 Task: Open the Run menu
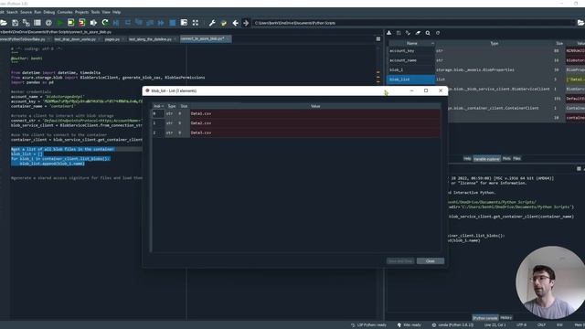click(37, 12)
